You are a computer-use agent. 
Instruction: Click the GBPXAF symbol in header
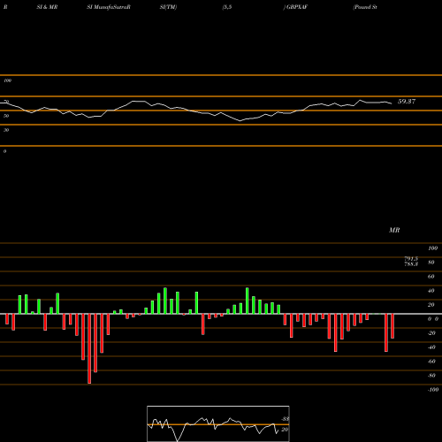(x=297, y=7)
